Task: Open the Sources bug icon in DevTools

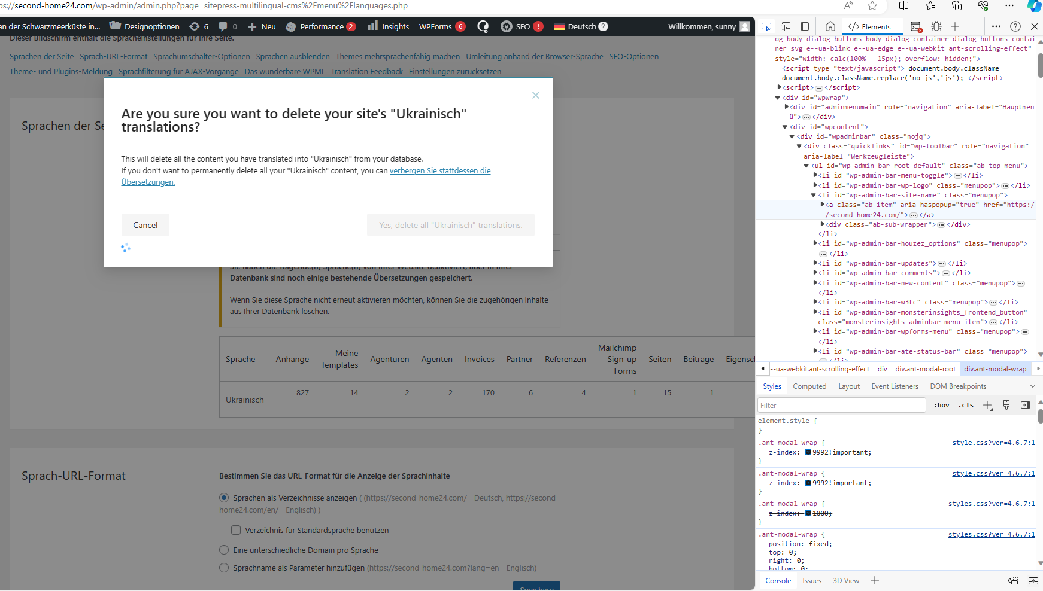Action: coord(937,26)
